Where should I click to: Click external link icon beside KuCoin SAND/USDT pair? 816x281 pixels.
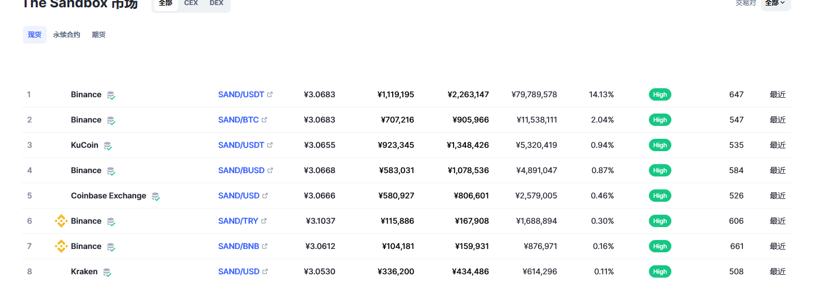(x=270, y=145)
